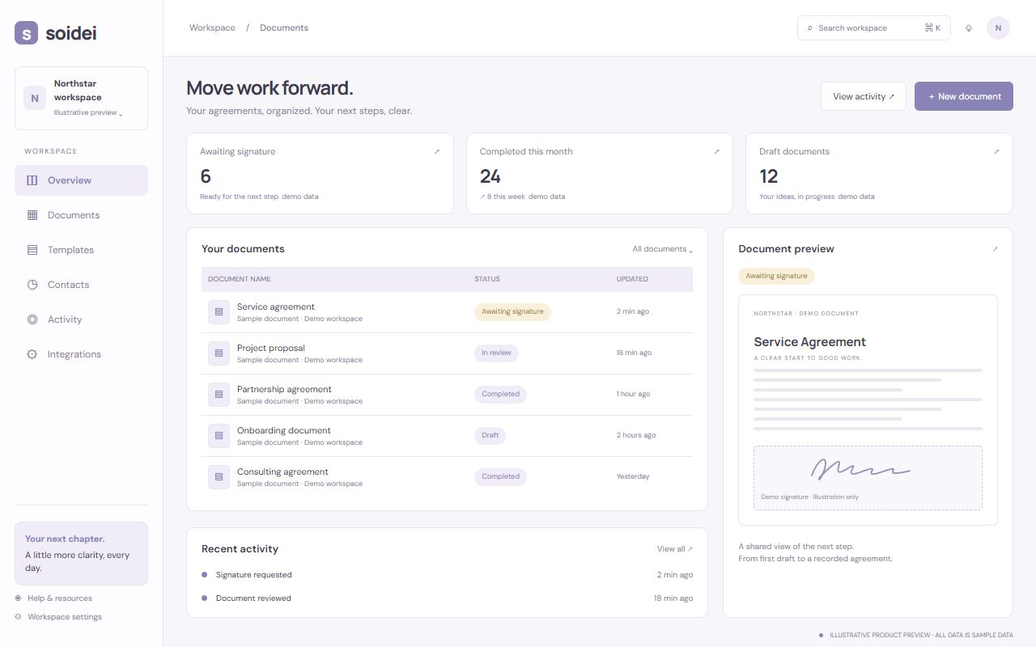The image size is (1036, 647).
Task: Click the Awaiting signature badge in Service agreement row
Action: pyautogui.click(x=512, y=312)
